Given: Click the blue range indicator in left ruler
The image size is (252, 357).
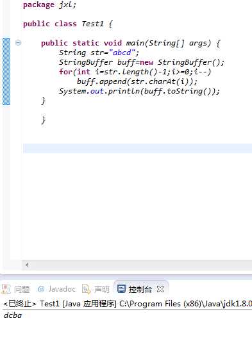Looking at the screenshot, I should 6,71.
